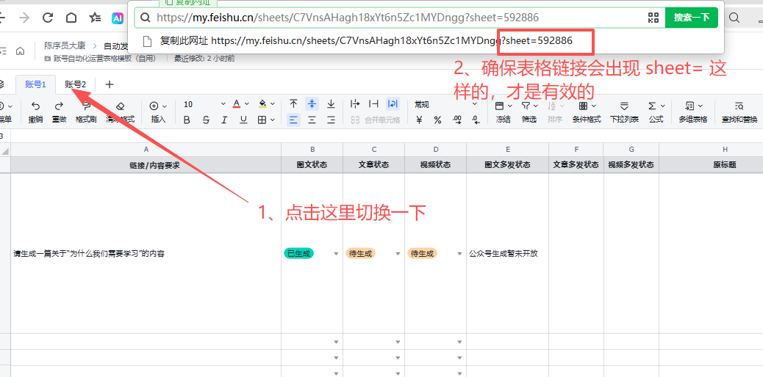
Task: Toggle strikethrough formatting
Action: [206, 120]
